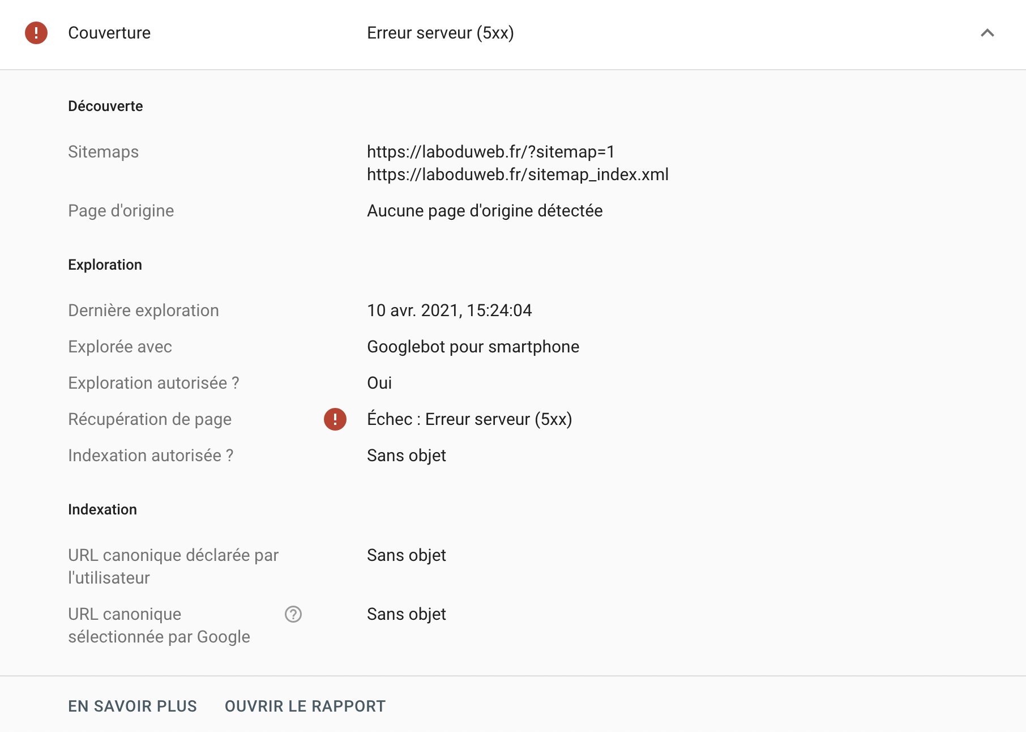Click the Indexation section heading

pyautogui.click(x=102, y=509)
